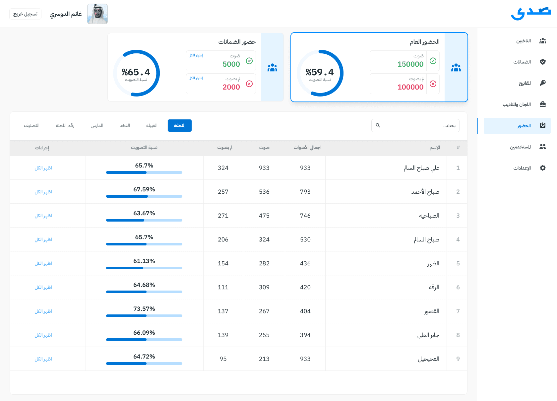Click the search magnifier icon

pyautogui.click(x=378, y=125)
